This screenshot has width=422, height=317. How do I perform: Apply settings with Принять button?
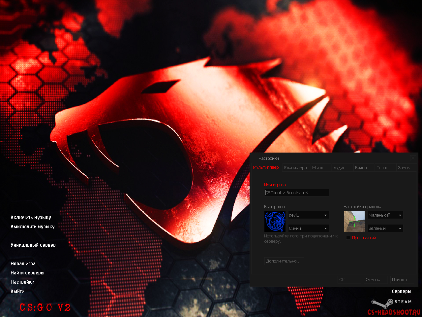(402, 280)
